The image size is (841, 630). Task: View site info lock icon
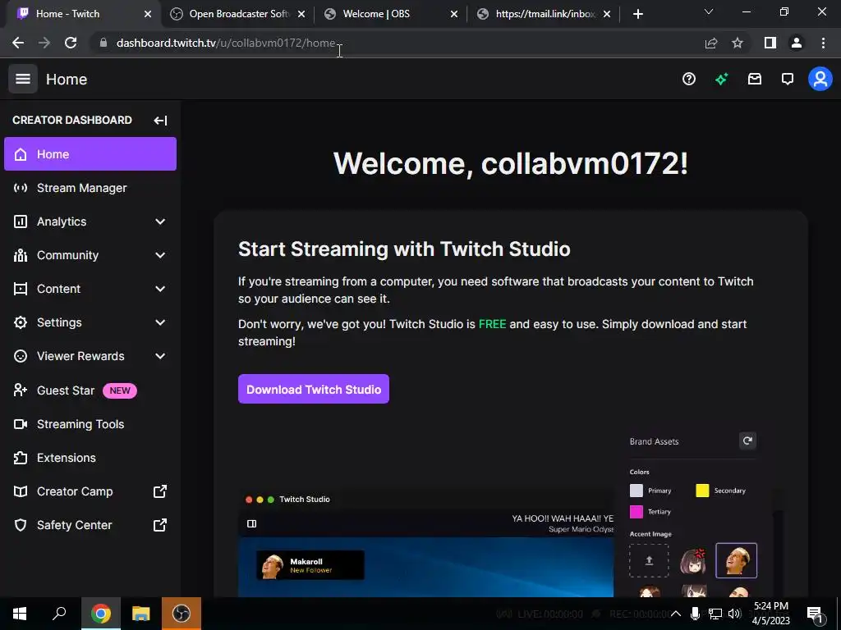[x=103, y=43]
